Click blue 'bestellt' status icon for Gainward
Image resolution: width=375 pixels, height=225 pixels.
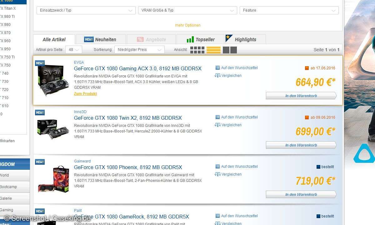[318, 167]
